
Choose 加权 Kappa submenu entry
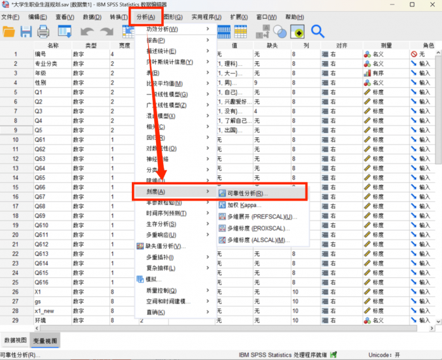[x=244, y=205]
